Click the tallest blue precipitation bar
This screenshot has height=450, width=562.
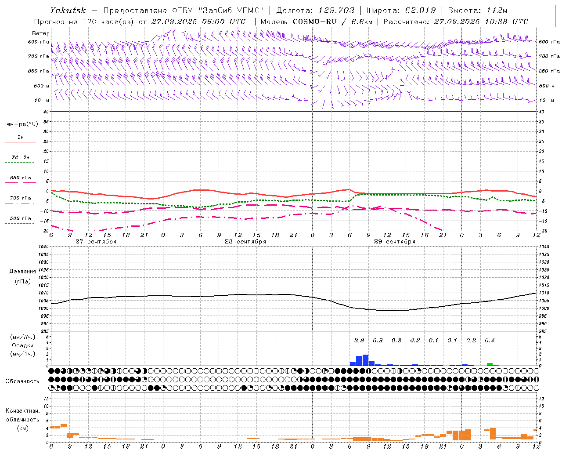(365, 360)
